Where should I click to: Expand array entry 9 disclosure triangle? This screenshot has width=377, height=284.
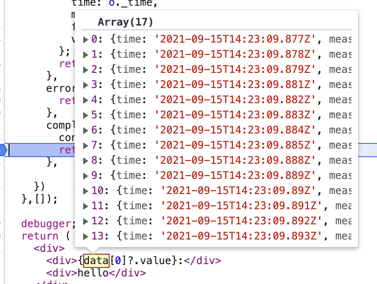[86, 176]
